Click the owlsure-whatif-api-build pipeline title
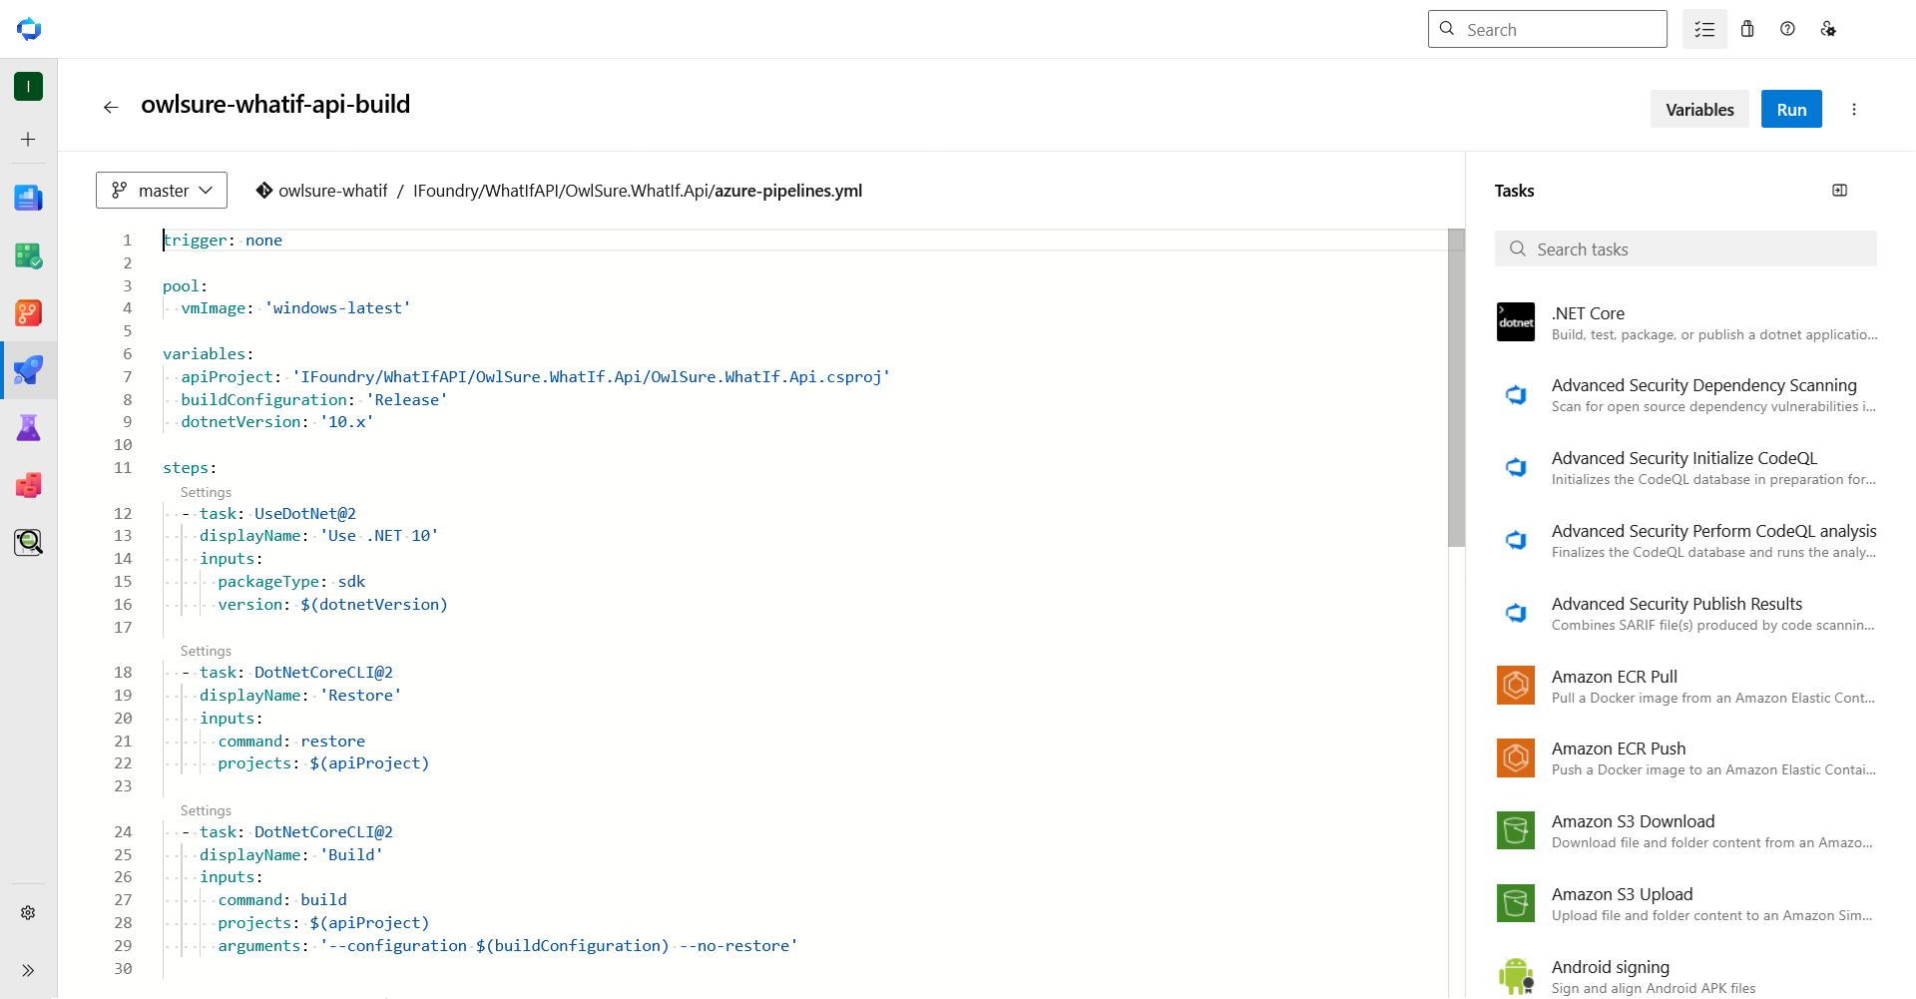 pyautogui.click(x=275, y=105)
